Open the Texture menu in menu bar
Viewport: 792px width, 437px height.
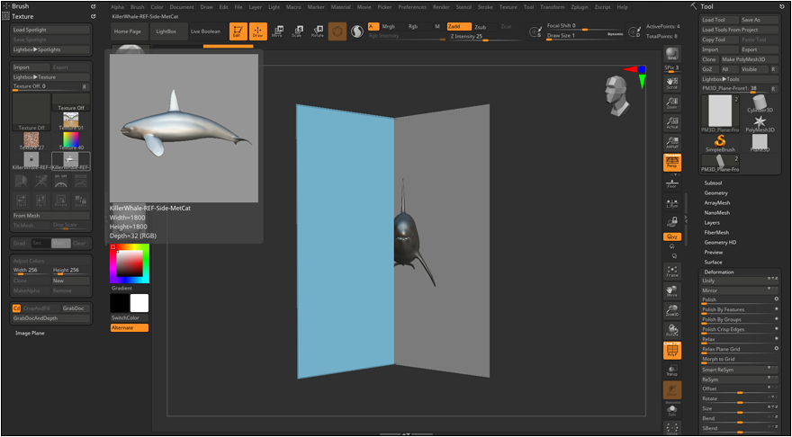point(508,6)
